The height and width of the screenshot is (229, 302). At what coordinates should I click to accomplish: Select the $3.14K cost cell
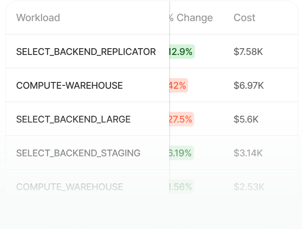248,153
